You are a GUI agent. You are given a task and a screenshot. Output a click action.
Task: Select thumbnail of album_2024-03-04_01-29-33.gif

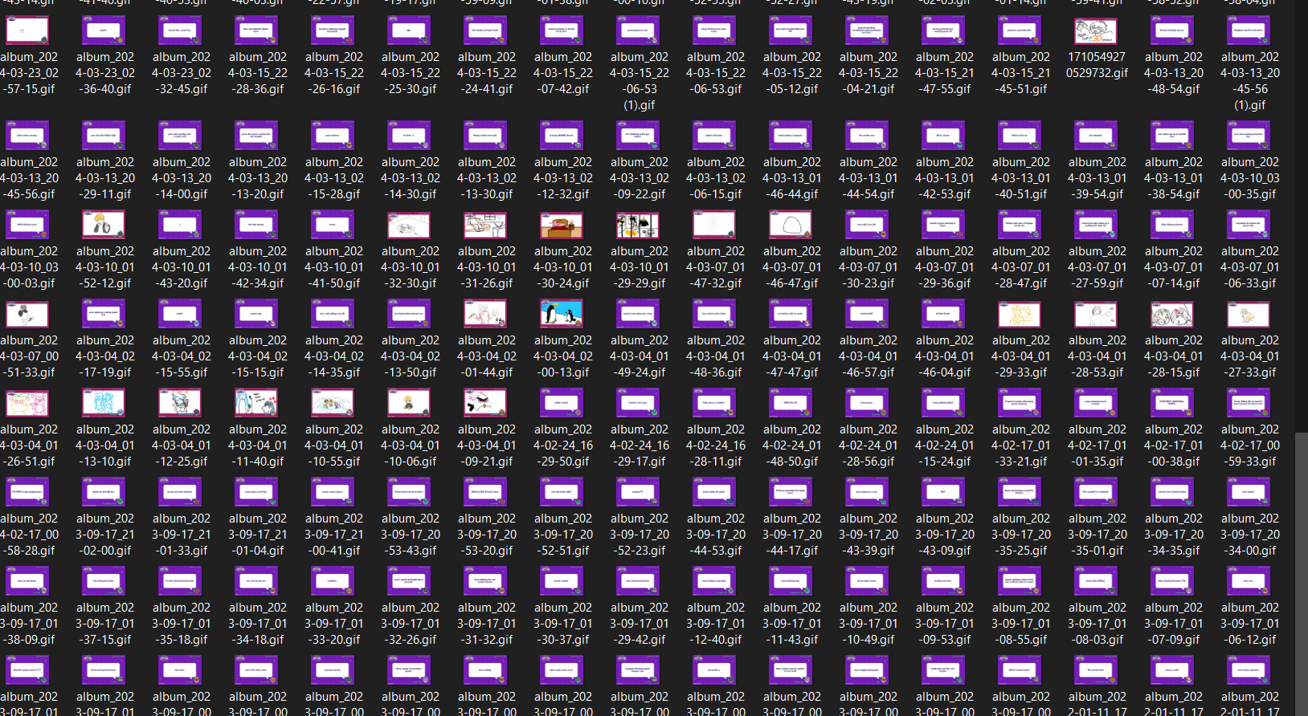click(x=1020, y=314)
